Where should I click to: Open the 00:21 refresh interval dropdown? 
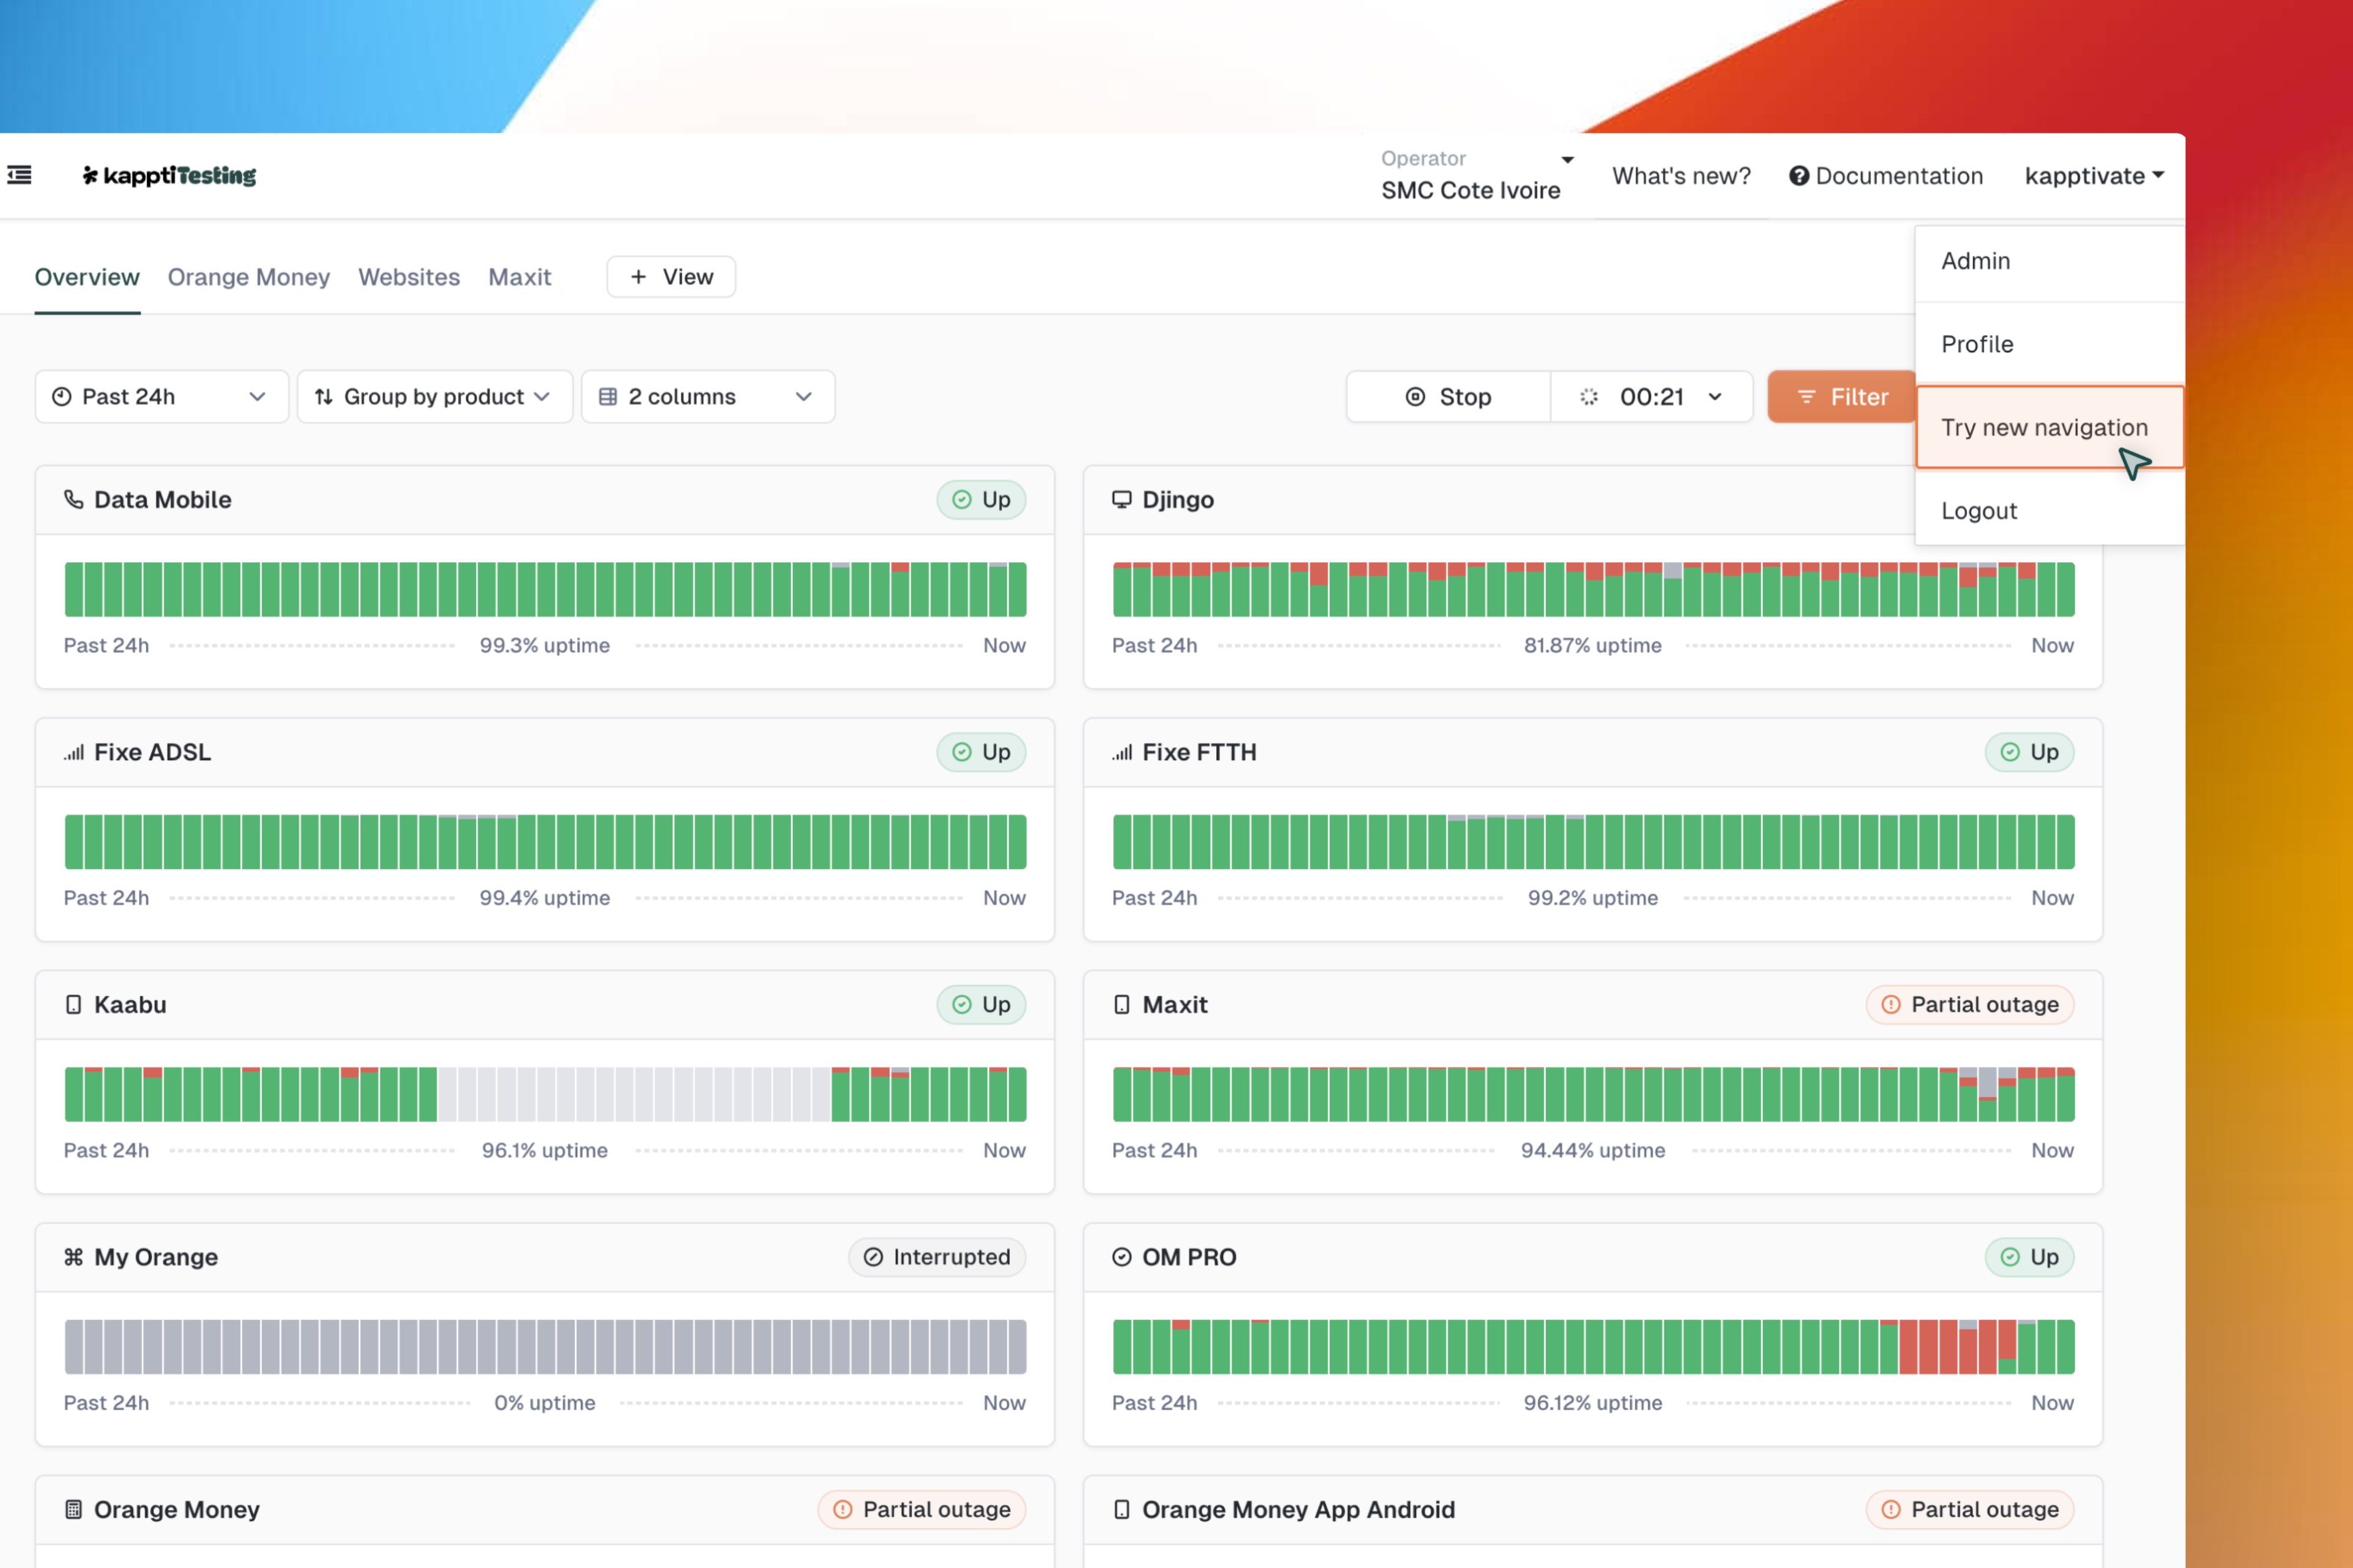(1653, 397)
